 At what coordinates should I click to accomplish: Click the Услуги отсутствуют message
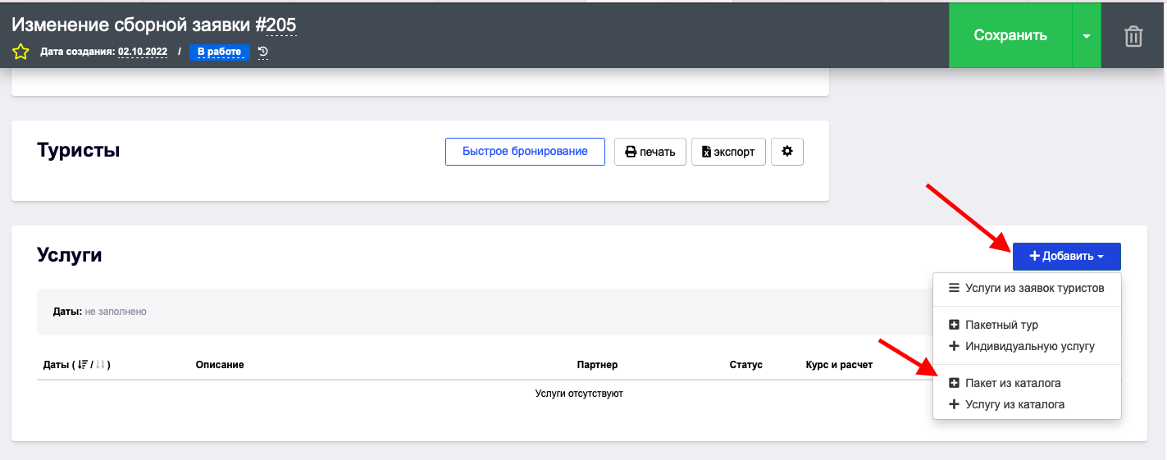coord(579,394)
